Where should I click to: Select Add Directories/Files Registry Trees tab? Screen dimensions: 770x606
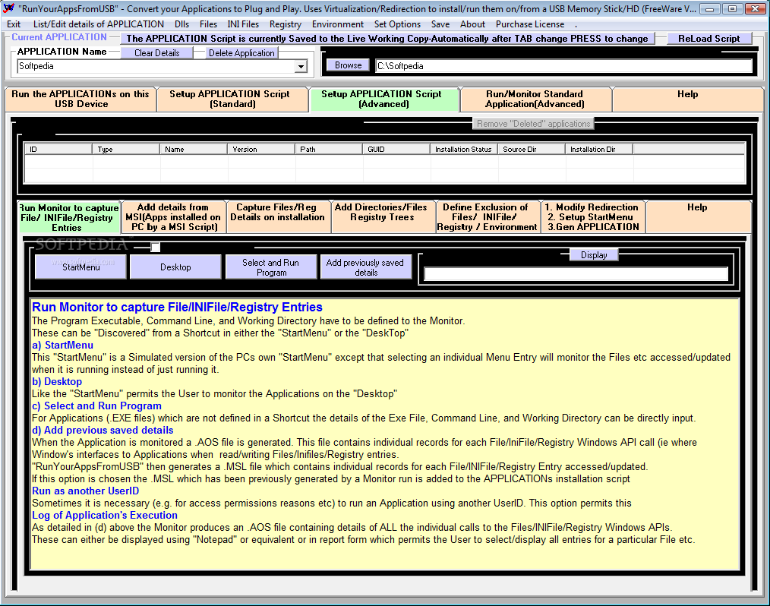382,217
